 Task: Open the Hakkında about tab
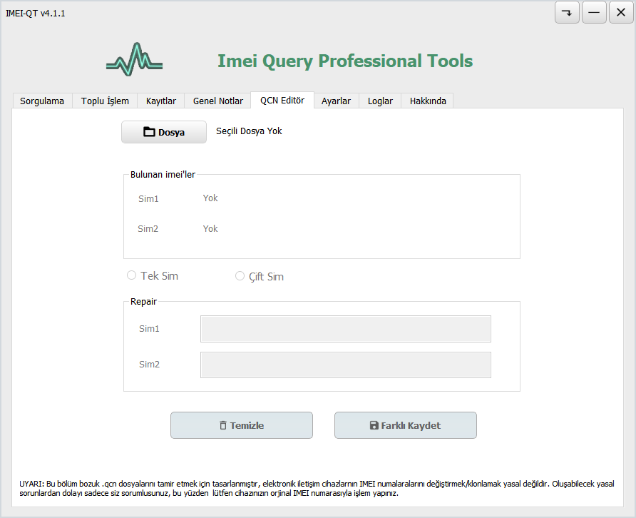(x=428, y=101)
